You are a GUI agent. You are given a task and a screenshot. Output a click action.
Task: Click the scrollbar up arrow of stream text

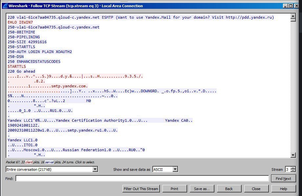pyautogui.click(x=293, y=16)
